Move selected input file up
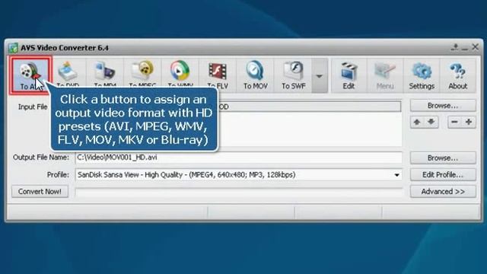 (417, 122)
